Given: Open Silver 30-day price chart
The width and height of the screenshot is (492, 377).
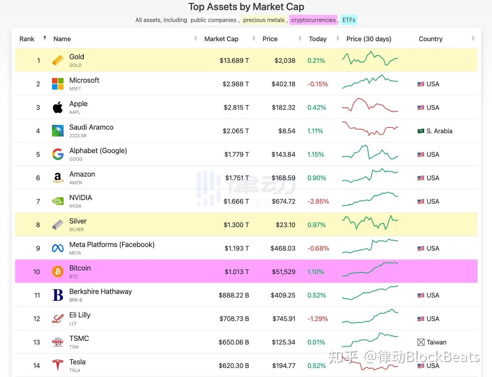Looking at the screenshot, I should pyautogui.click(x=370, y=222).
